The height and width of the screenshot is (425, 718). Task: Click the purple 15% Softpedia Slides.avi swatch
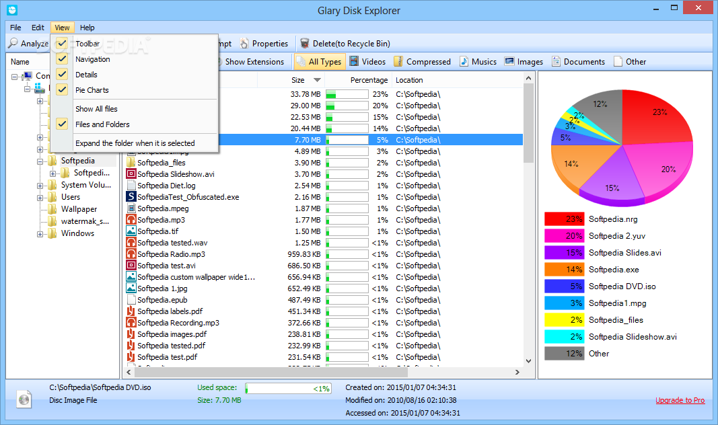(564, 253)
